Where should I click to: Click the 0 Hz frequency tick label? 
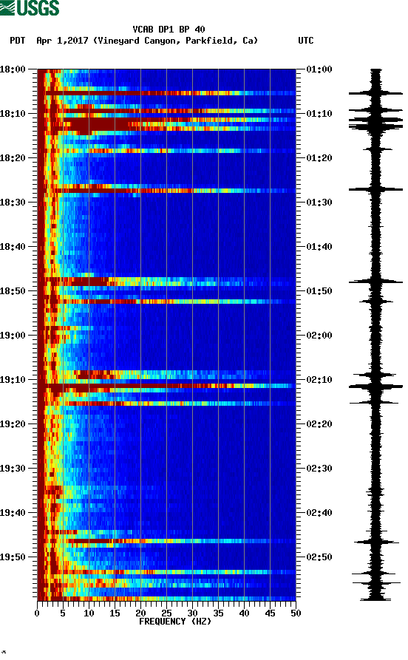[37, 613]
